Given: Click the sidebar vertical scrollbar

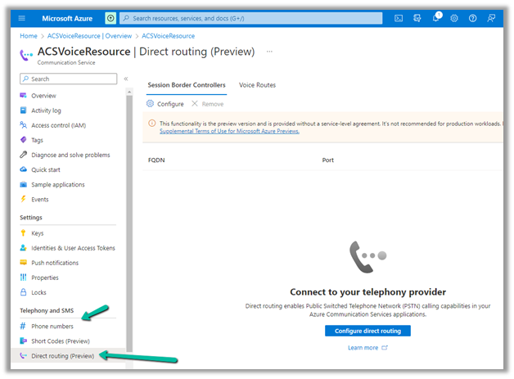Looking at the screenshot, I should pyautogui.click(x=129, y=223).
